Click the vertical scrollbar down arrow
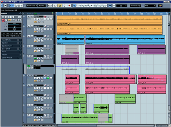This screenshot has height=127, width=171. coord(169,110)
